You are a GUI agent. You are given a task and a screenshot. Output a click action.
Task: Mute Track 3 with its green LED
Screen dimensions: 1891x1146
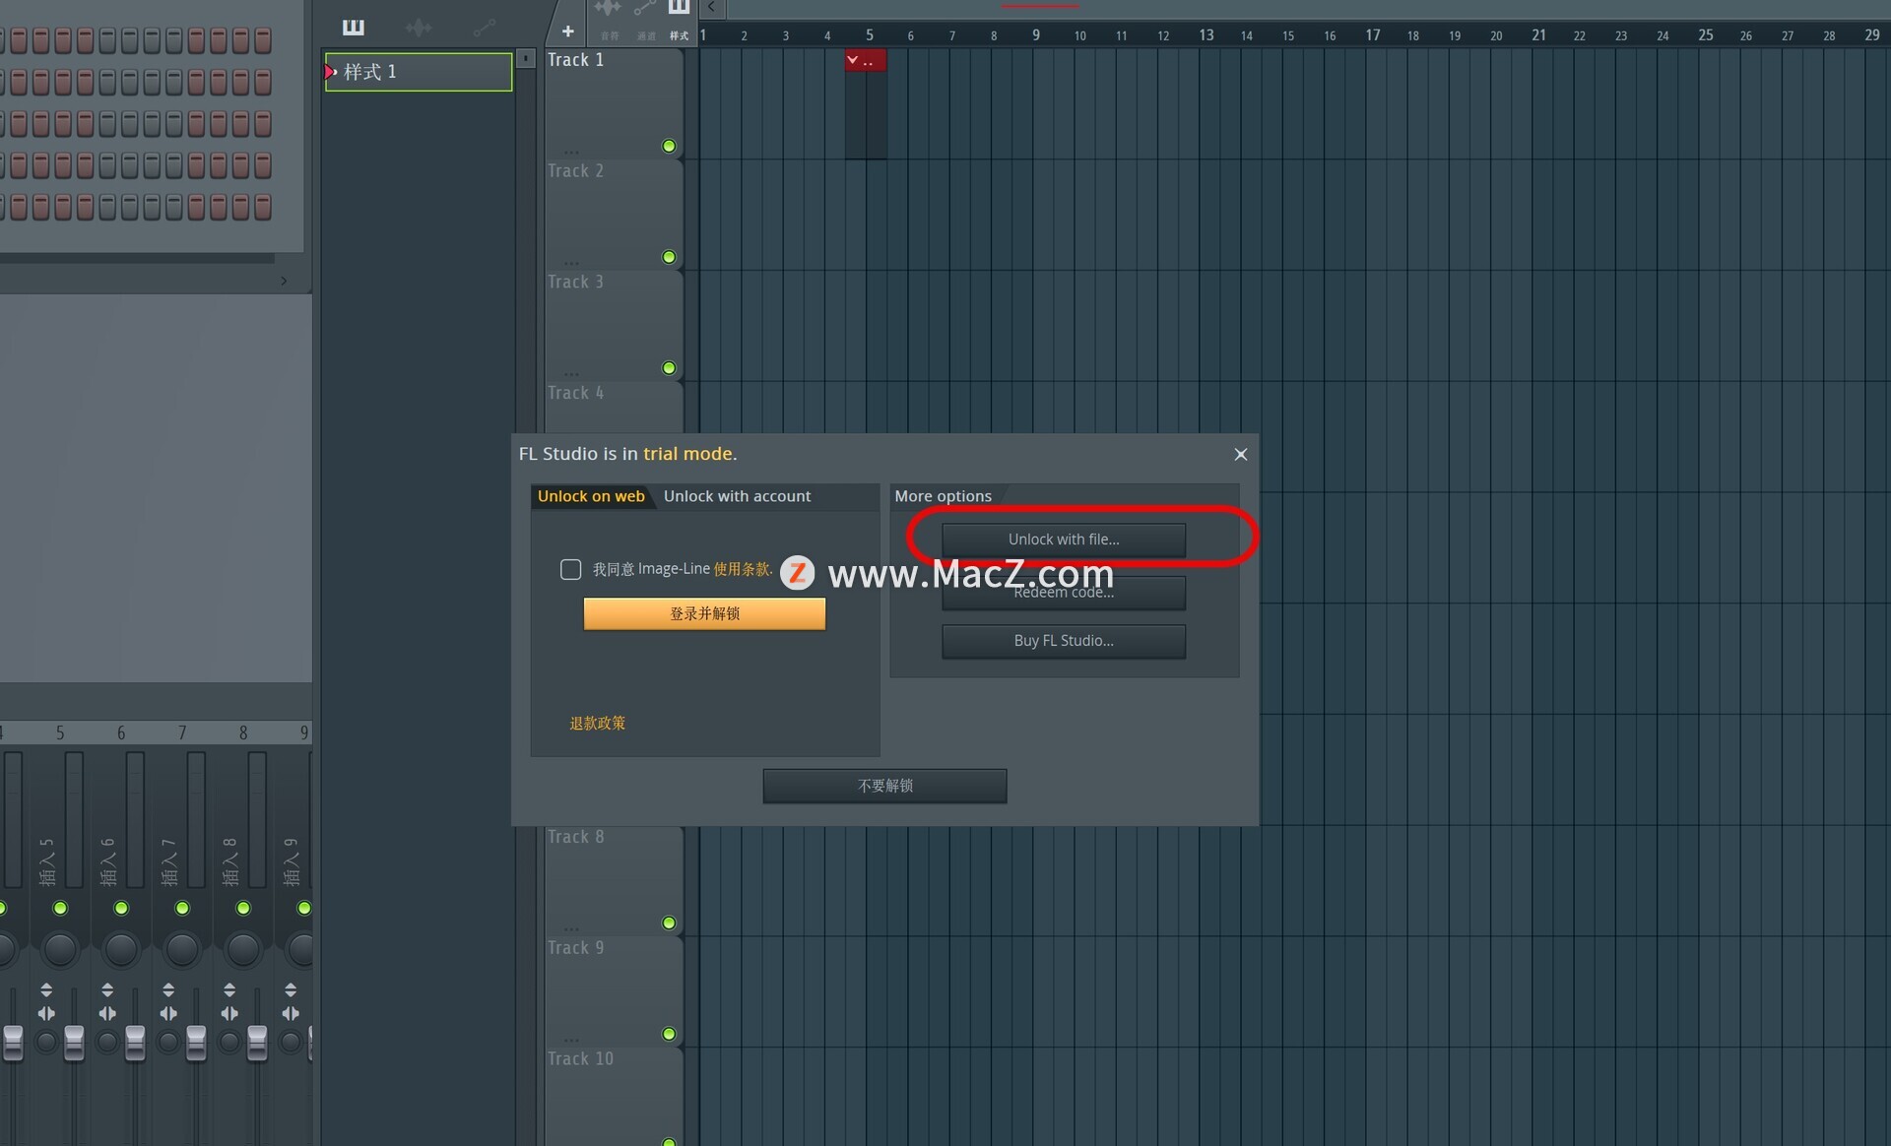[x=669, y=368]
